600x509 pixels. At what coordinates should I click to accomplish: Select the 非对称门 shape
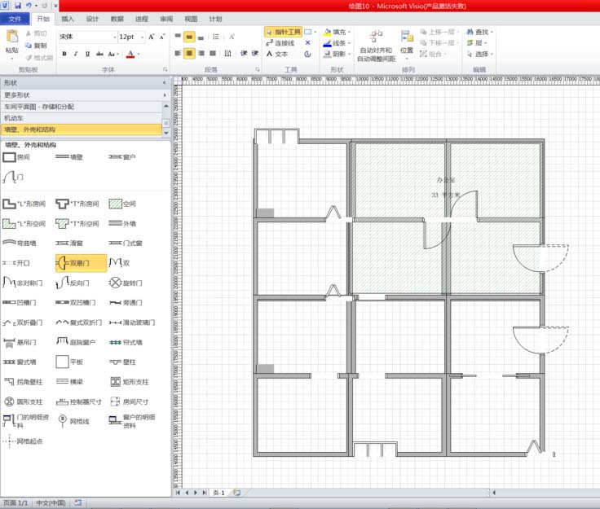coord(23,283)
